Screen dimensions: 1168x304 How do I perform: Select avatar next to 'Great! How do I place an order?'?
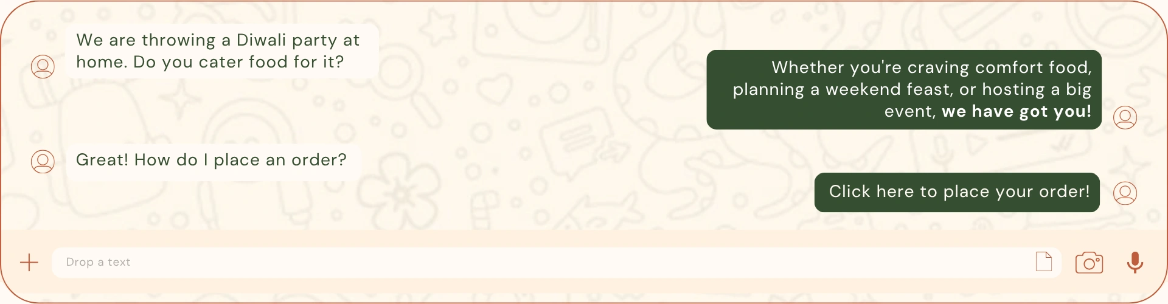(43, 162)
